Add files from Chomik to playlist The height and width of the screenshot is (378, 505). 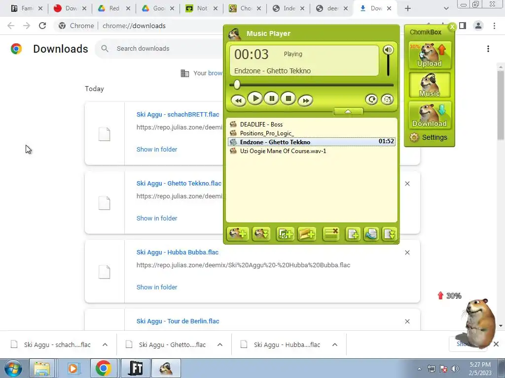point(238,234)
